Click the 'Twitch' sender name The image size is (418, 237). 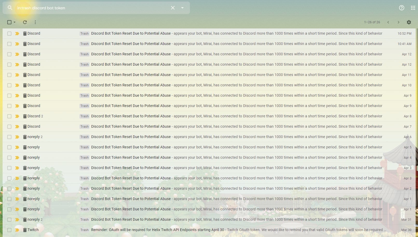tap(33, 230)
